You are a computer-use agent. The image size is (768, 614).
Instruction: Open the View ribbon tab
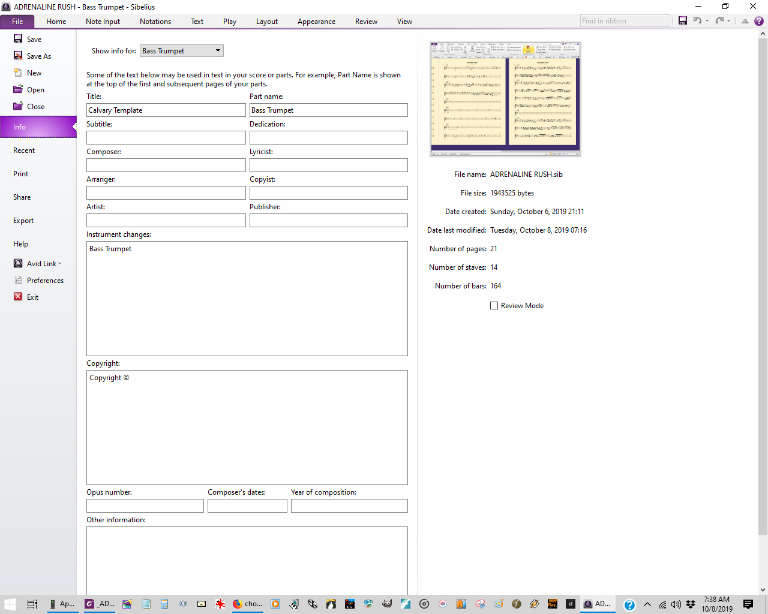404,21
